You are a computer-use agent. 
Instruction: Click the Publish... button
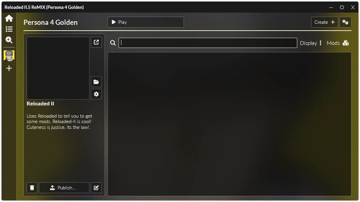(x=64, y=188)
